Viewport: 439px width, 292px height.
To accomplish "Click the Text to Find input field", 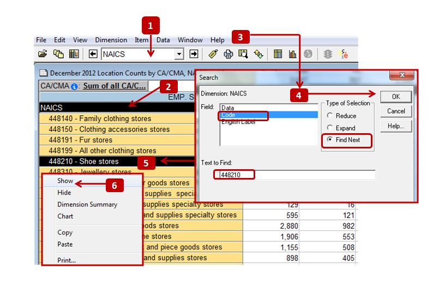I will 298,175.
